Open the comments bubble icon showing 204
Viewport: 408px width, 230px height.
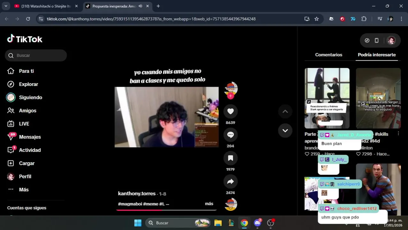230,135
